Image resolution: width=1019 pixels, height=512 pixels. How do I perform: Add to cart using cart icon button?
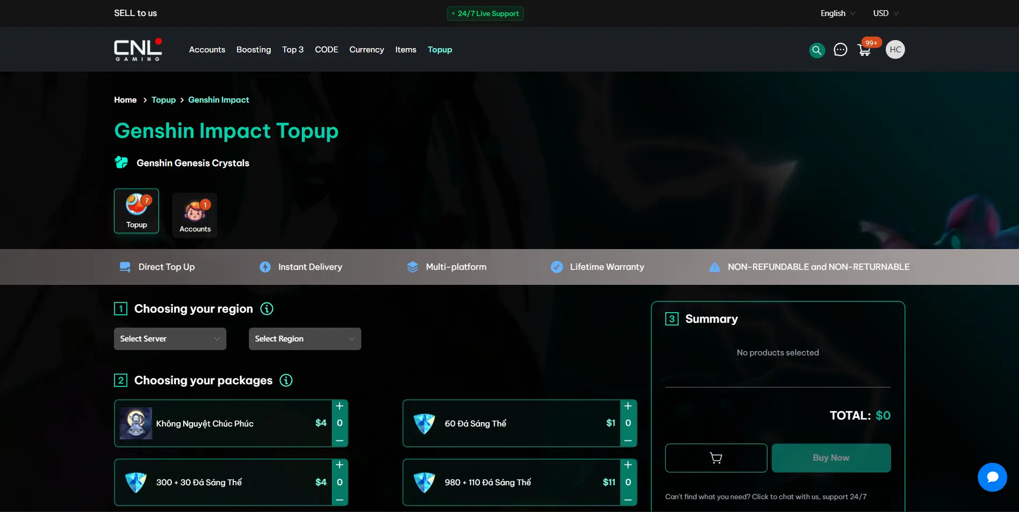click(x=716, y=458)
